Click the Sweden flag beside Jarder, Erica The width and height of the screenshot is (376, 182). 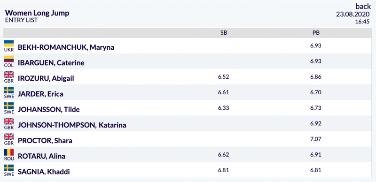(9, 90)
